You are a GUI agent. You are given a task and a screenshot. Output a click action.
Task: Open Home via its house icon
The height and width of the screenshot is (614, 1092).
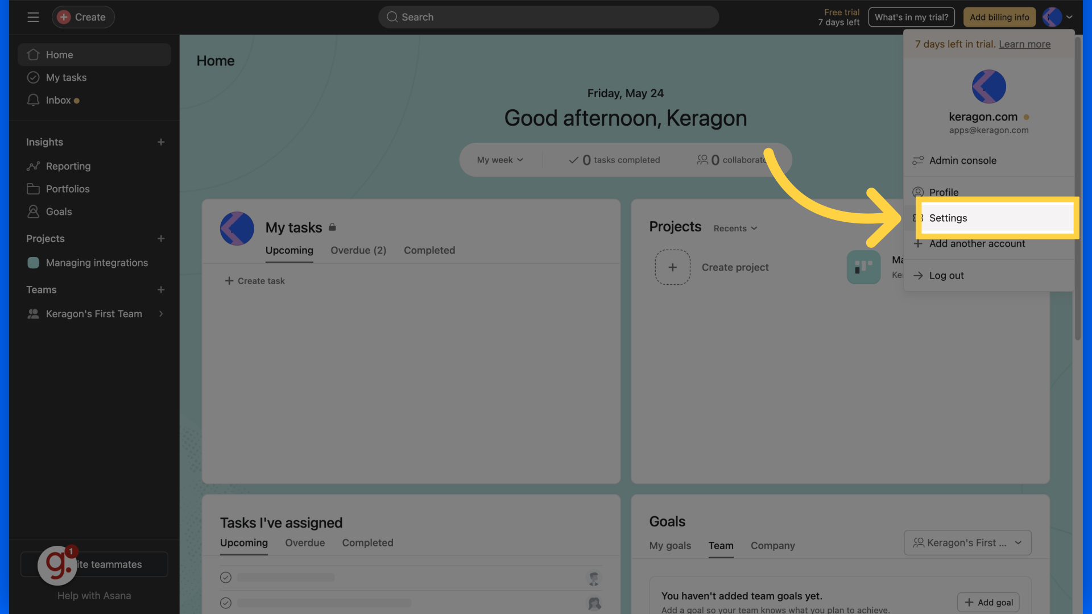(33, 55)
